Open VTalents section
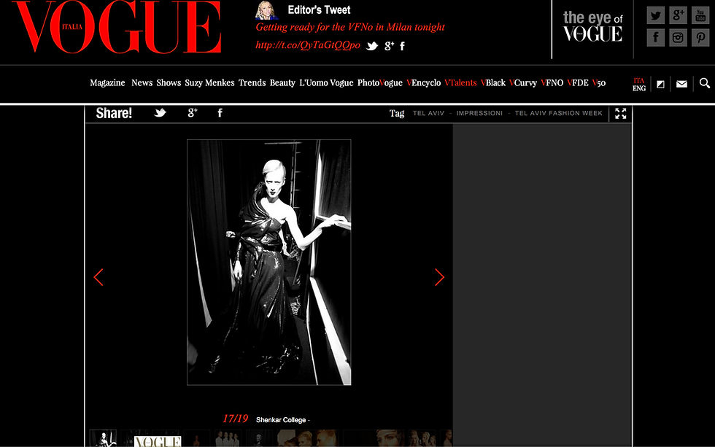The height and width of the screenshot is (447, 715). tap(460, 83)
